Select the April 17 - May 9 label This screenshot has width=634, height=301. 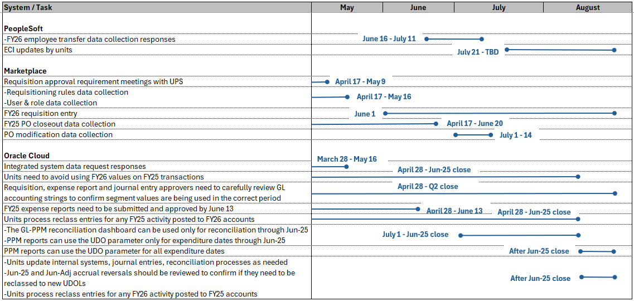coord(360,81)
